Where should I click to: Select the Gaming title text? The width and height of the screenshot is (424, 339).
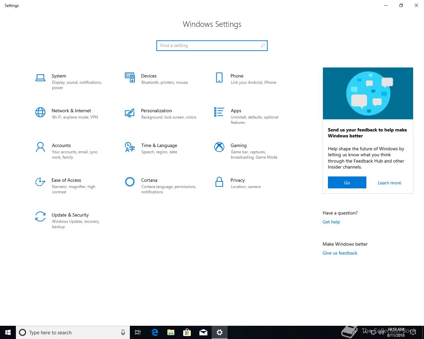[238, 145]
